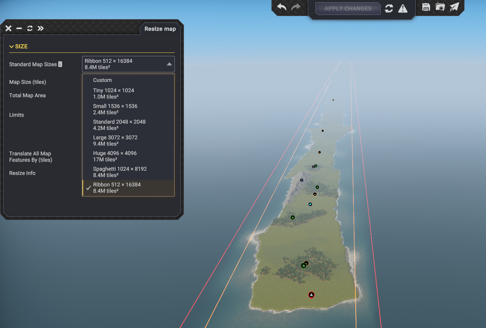Click the refresh icon beside Apply Changes
The width and height of the screenshot is (486, 328).
(389, 8)
